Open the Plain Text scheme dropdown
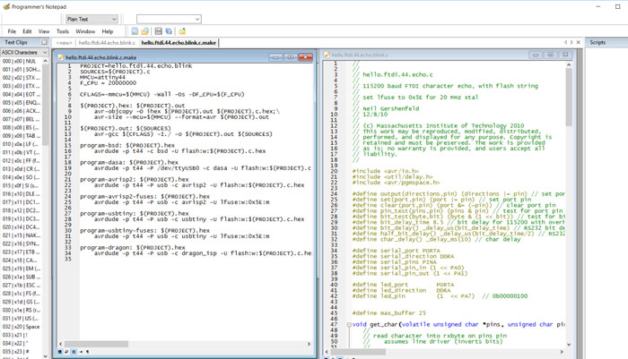The height and width of the screenshot is (359, 628). 92,19
